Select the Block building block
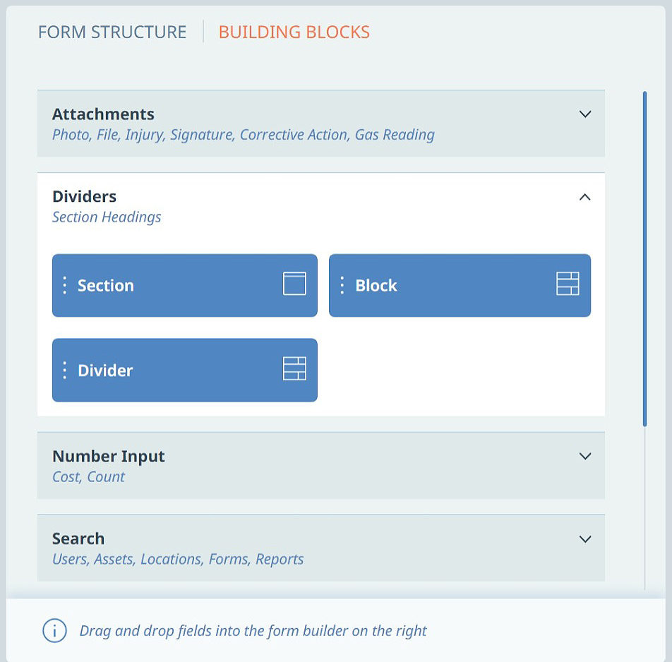The image size is (672, 662). tap(460, 285)
